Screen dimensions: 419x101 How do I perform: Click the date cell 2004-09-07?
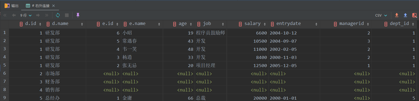294,41
